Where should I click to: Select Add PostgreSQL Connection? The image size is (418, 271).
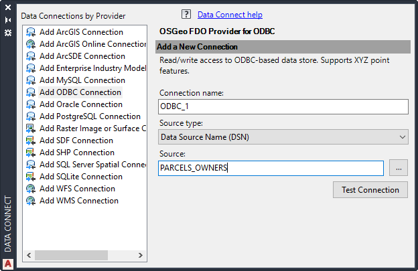click(x=90, y=116)
